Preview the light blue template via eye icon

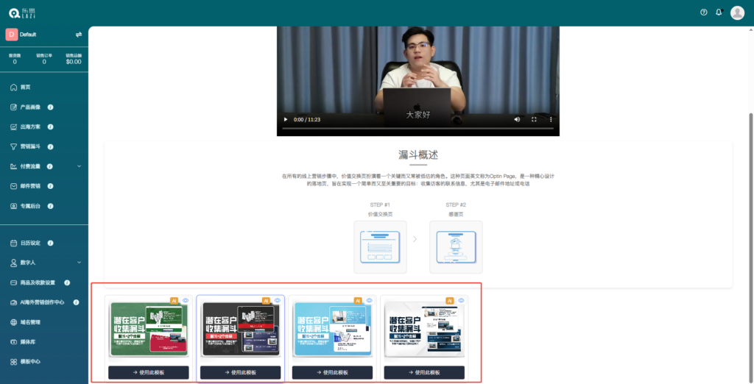(370, 300)
